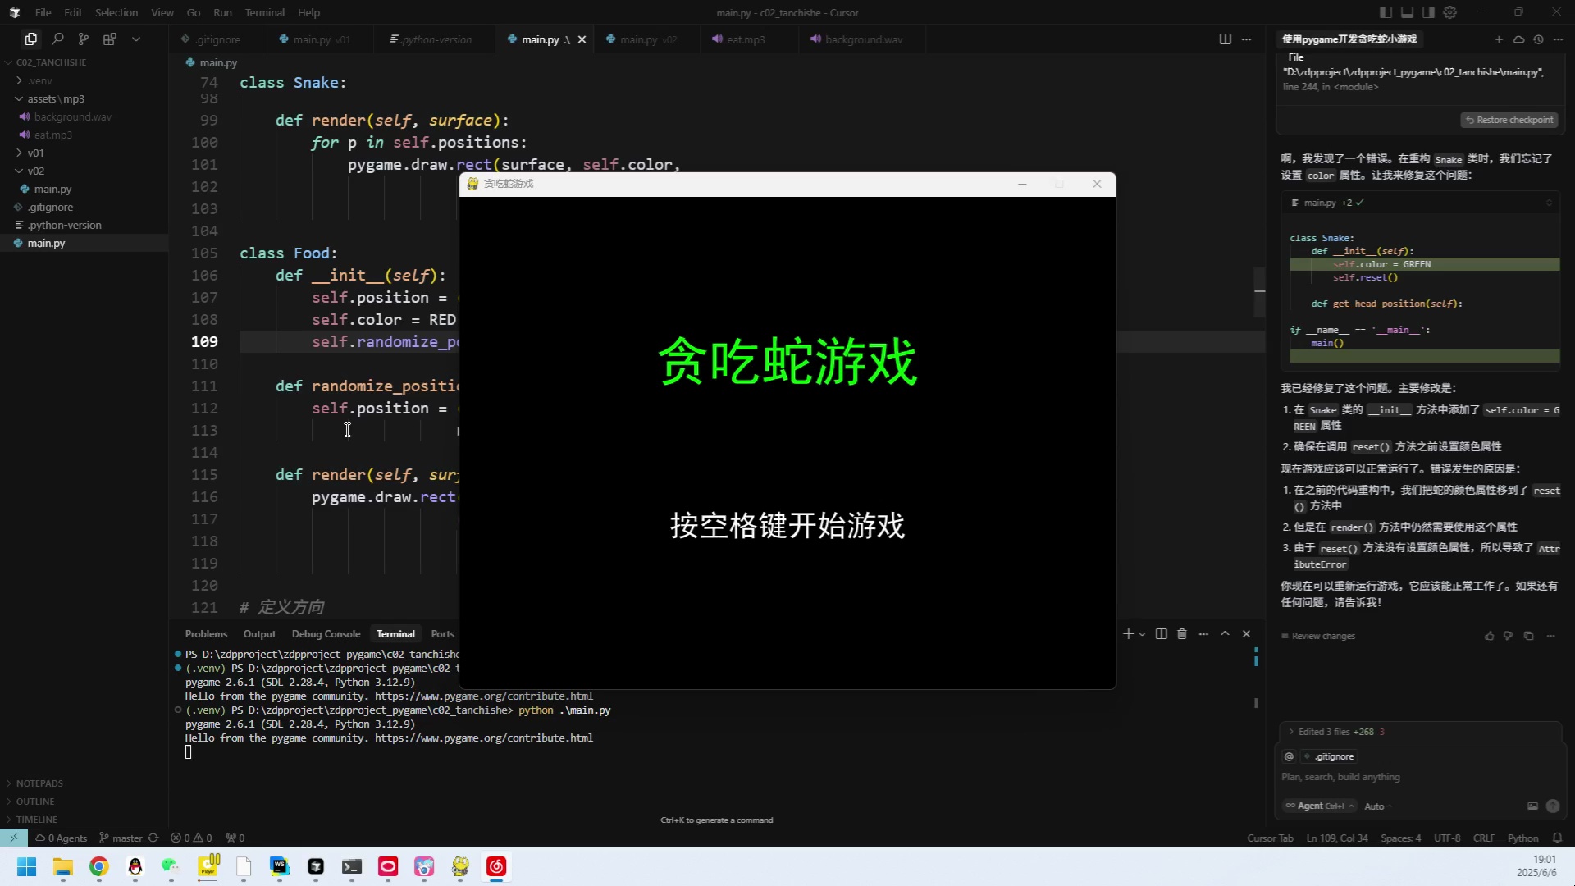The width and height of the screenshot is (1575, 886).
Task: Open the Extensions view icon
Action: point(110,39)
